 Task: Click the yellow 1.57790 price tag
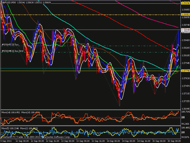click(185, 71)
